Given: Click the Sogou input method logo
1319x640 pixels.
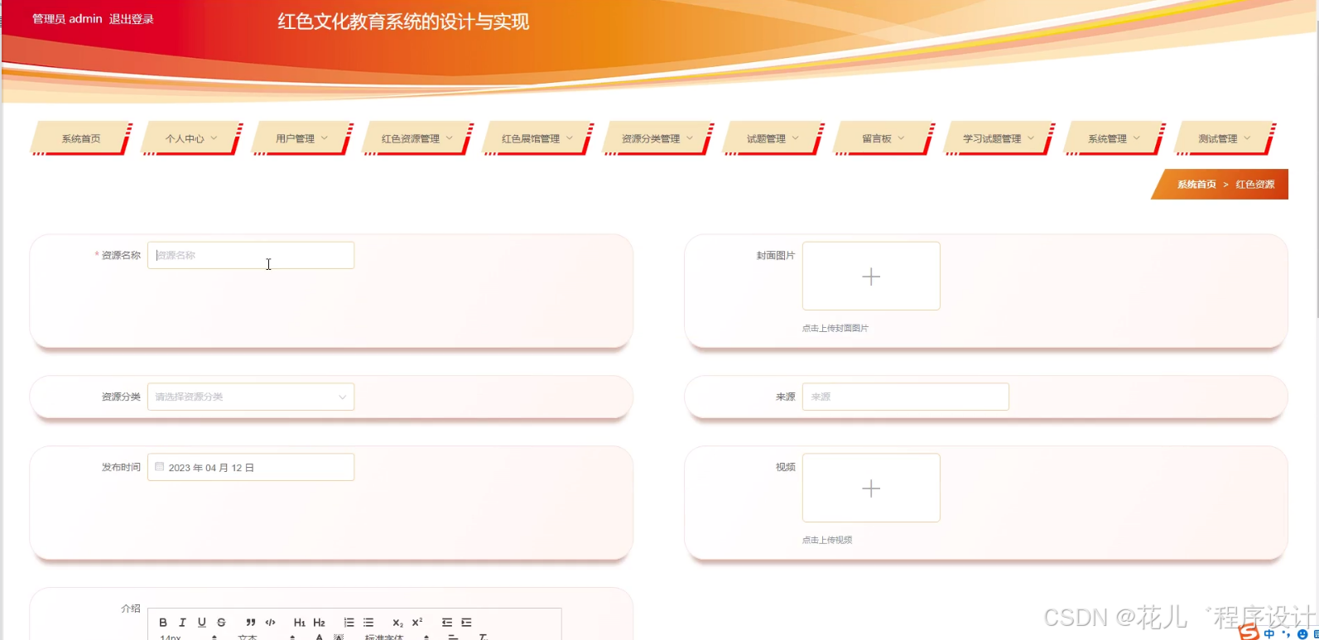Looking at the screenshot, I should pyautogui.click(x=1249, y=633).
